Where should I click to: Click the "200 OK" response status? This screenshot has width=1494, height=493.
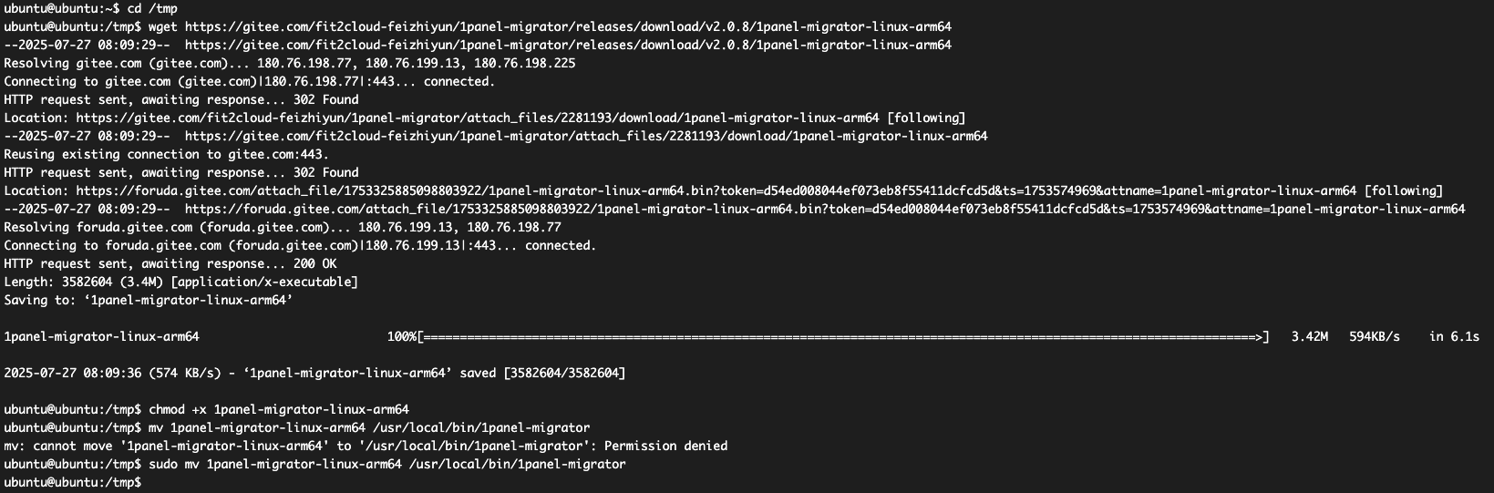tap(314, 263)
